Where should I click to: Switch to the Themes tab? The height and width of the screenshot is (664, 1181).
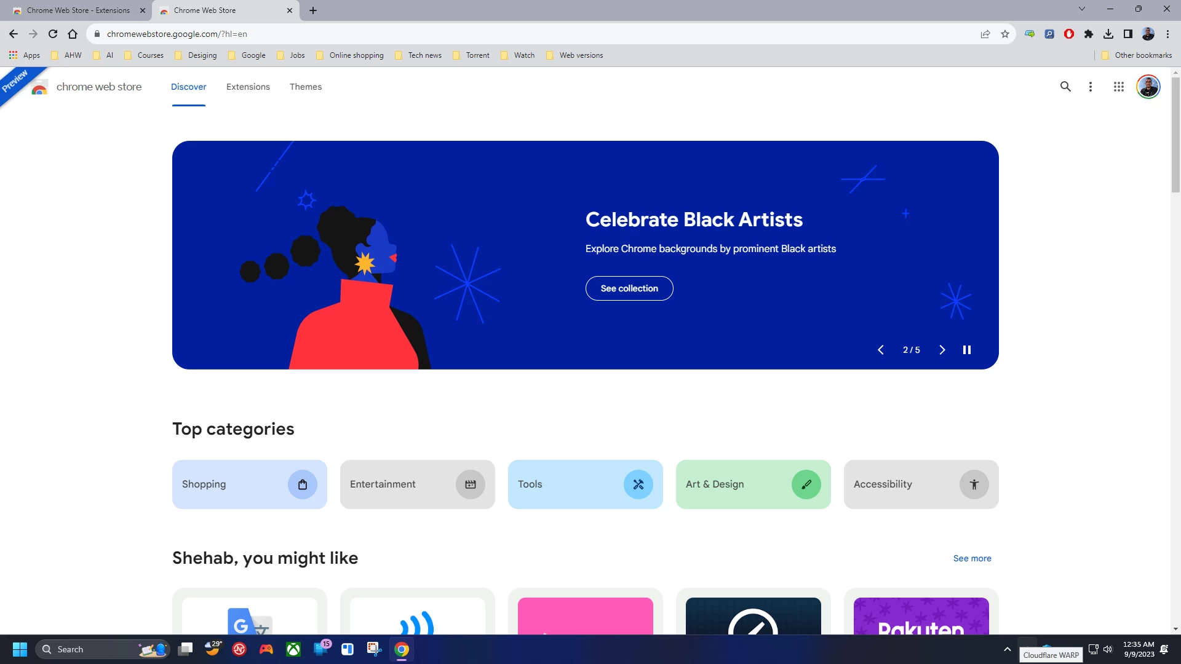(x=306, y=87)
